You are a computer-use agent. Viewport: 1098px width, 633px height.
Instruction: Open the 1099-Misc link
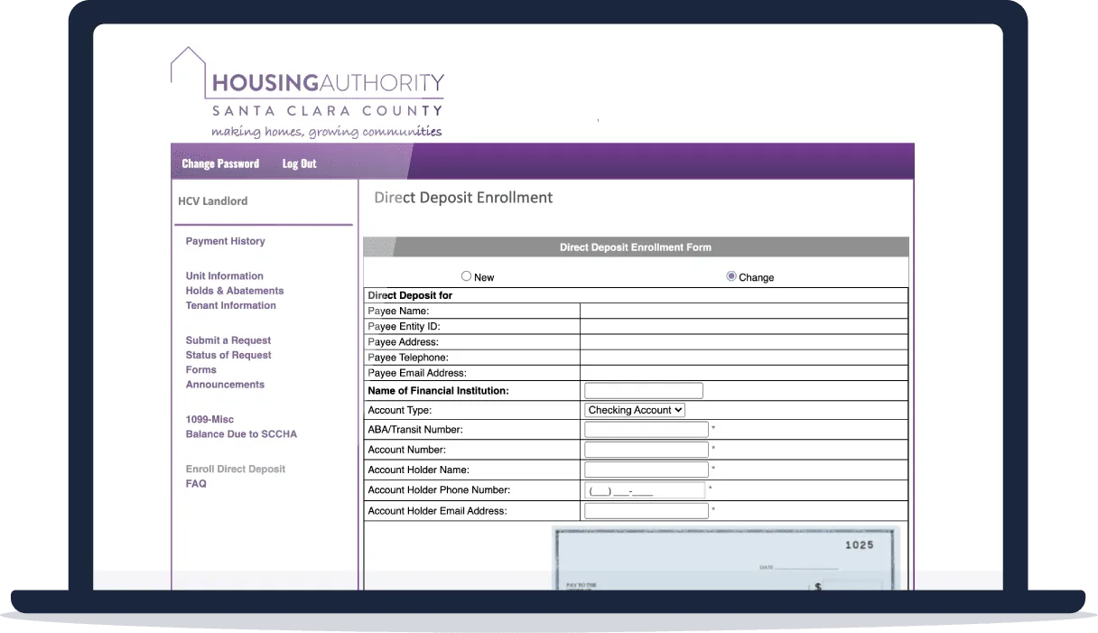point(209,420)
